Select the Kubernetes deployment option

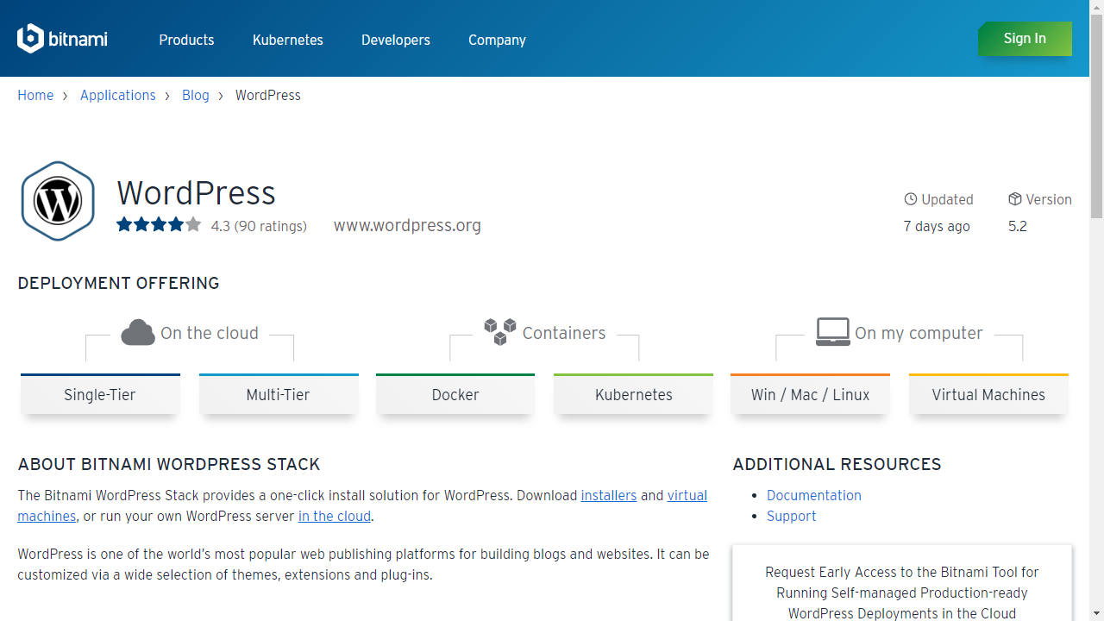click(634, 394)
